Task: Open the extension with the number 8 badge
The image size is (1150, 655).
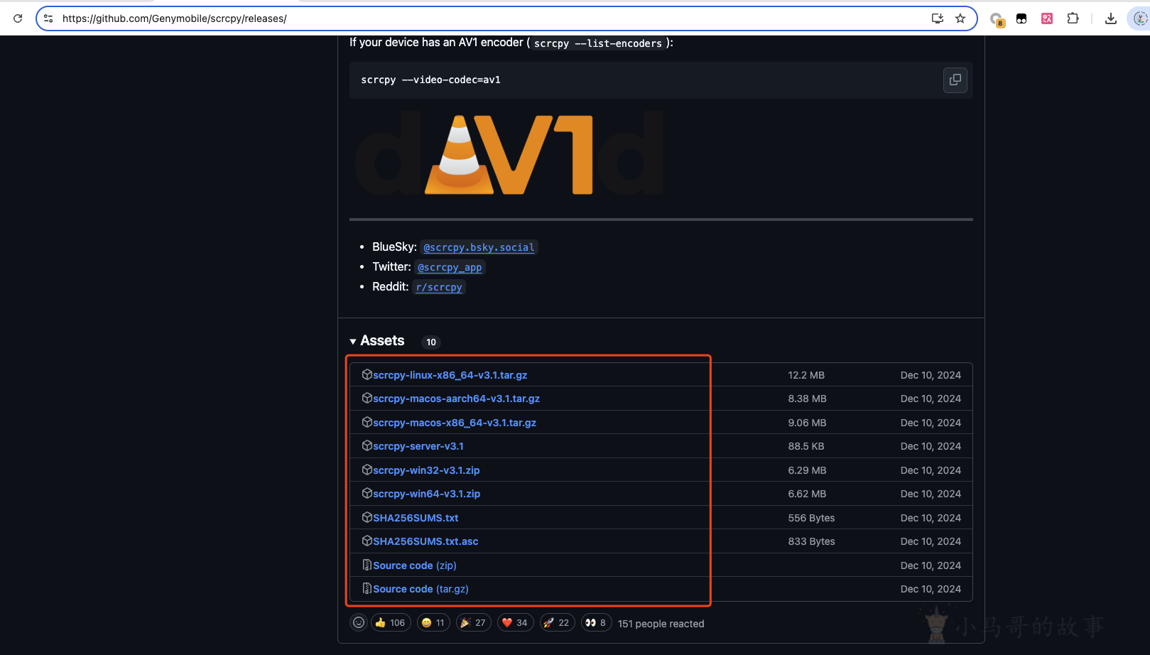Action: point(997,19)
